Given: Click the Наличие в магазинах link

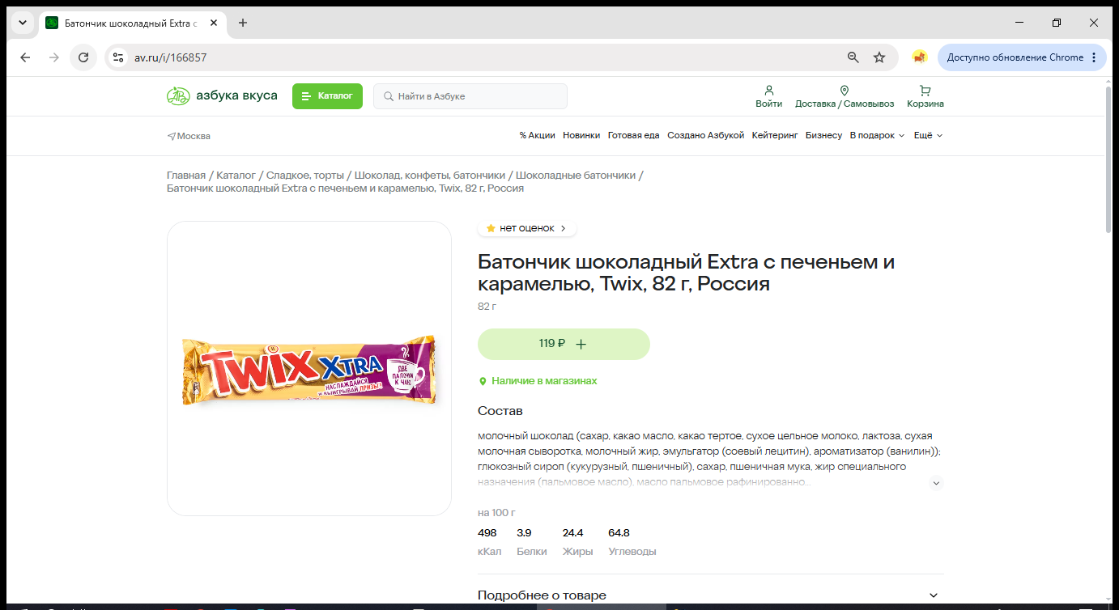Looking at the screenshot, I should pyautogui.click(x=538, y=381).
